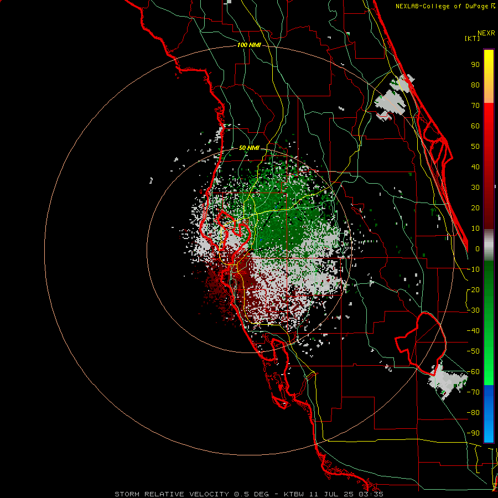
Task: Click the positive "70" scale label
Action: 475,106
